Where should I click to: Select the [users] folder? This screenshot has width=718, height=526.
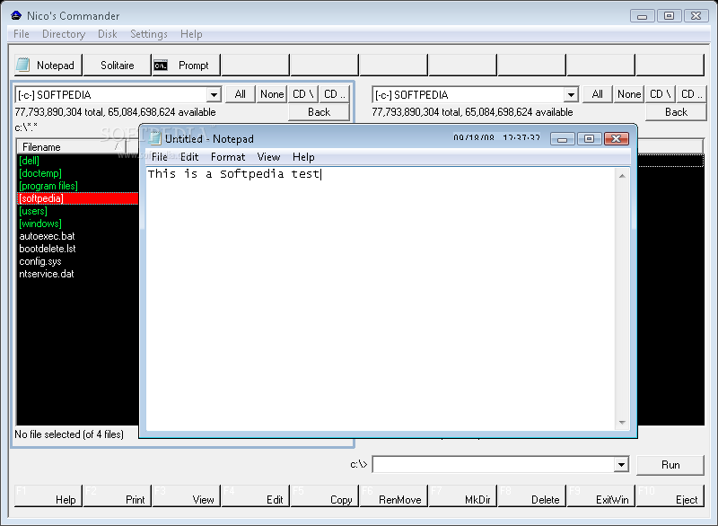[x=33, y=211]
